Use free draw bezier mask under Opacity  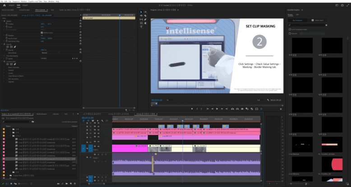(x=15, y=47)
